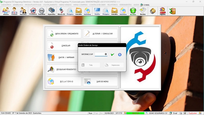Click PESQUISAR PENDENTES button
Viewport: 204px width, 115px height.
pyautogui.click(x=62, y=69)
